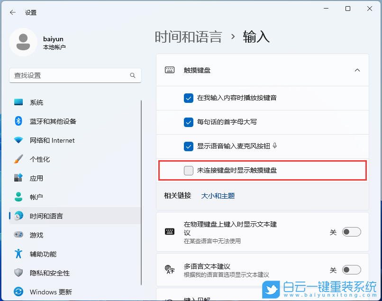Click 时间和语言 in the breadcrumb header
This screenshot has height=301, width=382.
(189, 36)
